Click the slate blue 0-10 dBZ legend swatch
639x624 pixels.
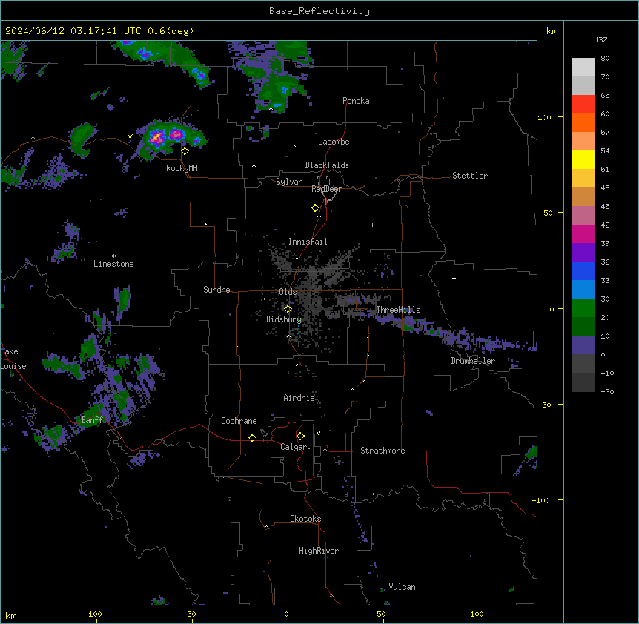pos(583,345)
